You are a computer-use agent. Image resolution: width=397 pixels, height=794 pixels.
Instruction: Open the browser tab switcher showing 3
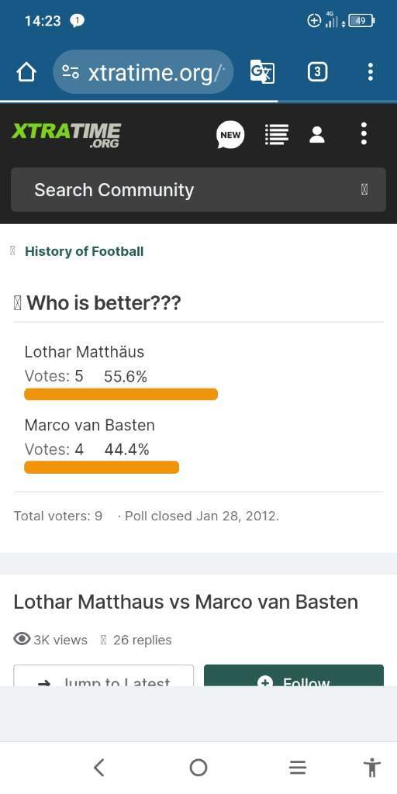[317, 72]
